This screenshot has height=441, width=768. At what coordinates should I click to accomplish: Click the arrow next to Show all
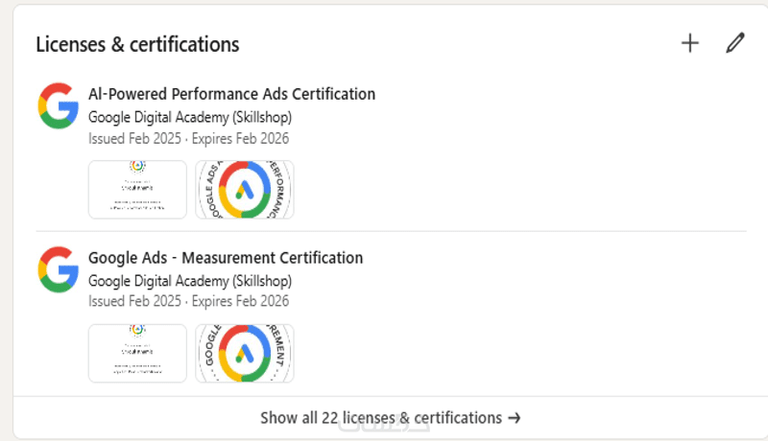(515, 418)
